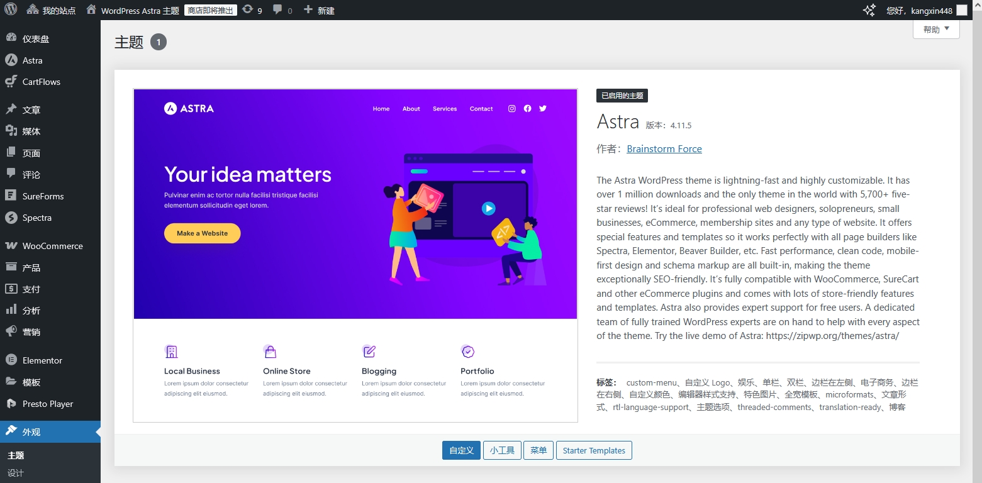This screenshot has width=982, height=483.
Task: Expand the 帮助 help dropdown
Action: click(x=936, y=30)
